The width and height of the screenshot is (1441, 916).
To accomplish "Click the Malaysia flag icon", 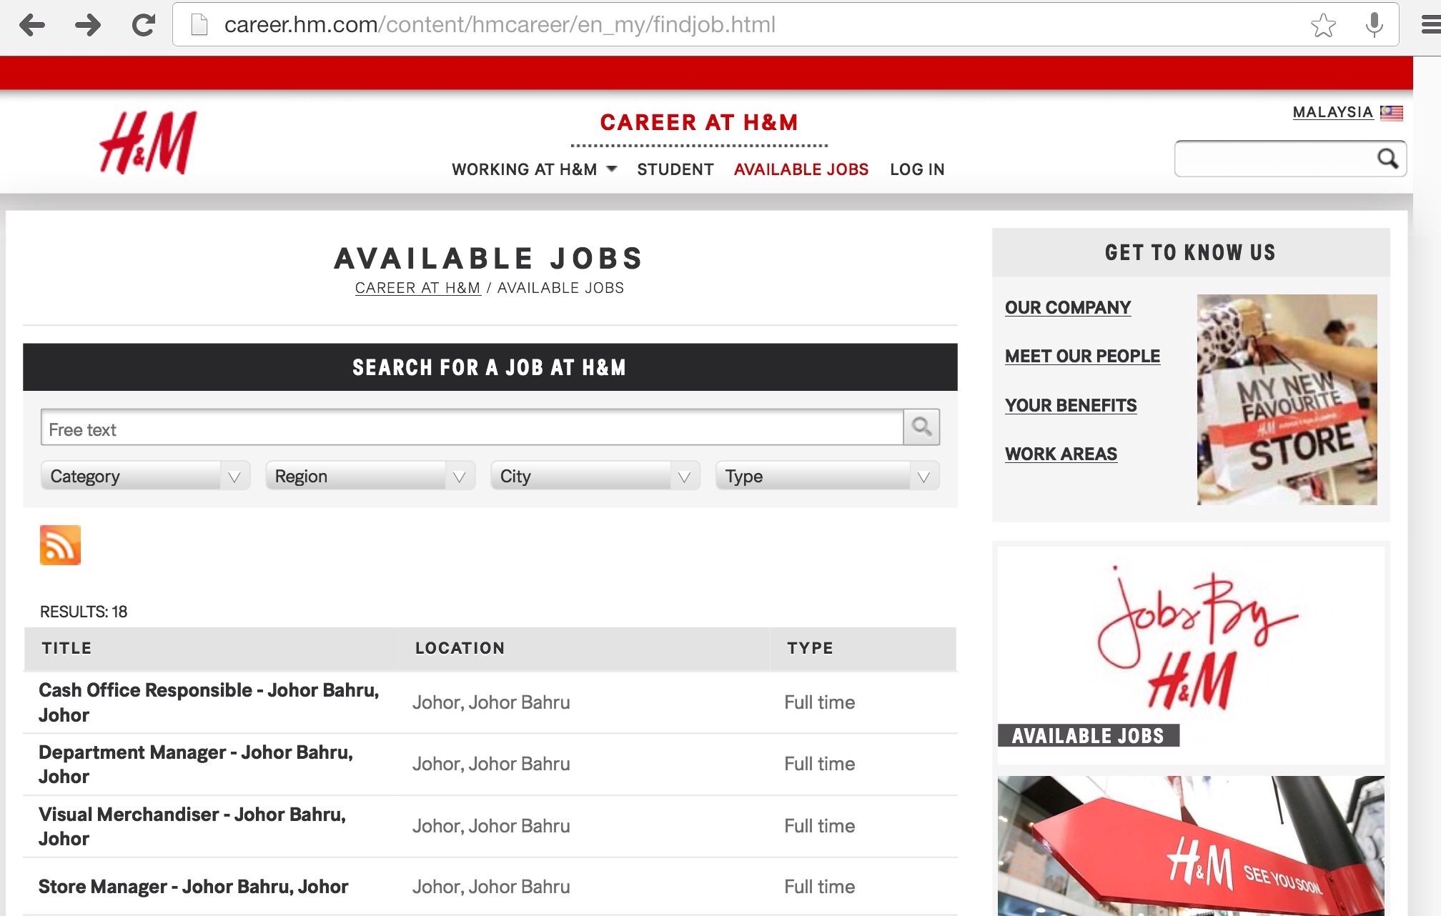I will click(x=1391, y=113).
